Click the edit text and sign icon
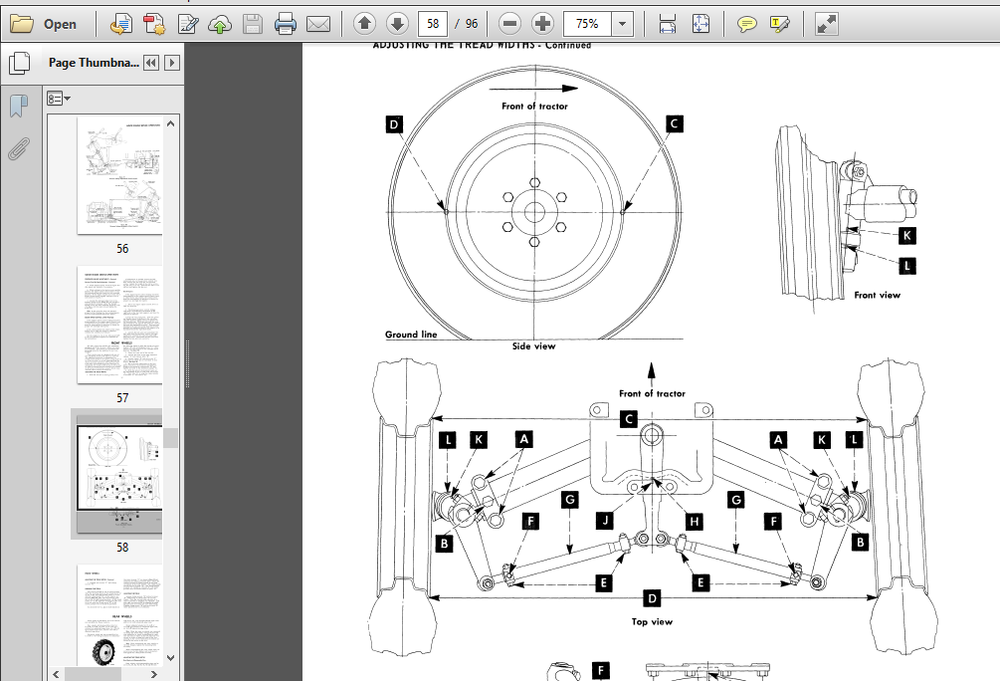 tap(187, 24)
